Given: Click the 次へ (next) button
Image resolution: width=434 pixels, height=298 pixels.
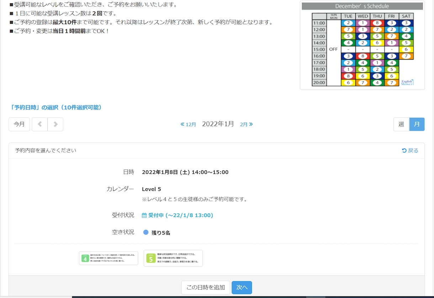Looking at the screenshot, I should (x=242, y=287).
